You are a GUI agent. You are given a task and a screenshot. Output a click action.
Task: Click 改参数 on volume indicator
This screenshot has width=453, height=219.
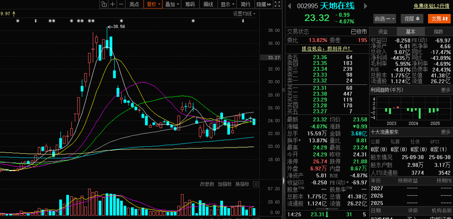point(207,184)
